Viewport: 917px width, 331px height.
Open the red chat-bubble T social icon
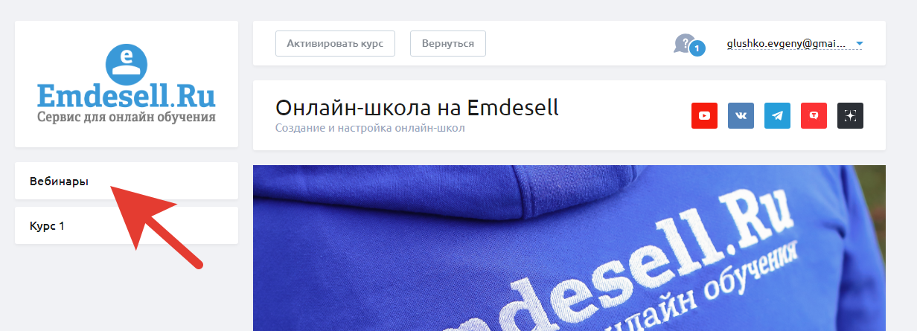[x=814, y=116]
